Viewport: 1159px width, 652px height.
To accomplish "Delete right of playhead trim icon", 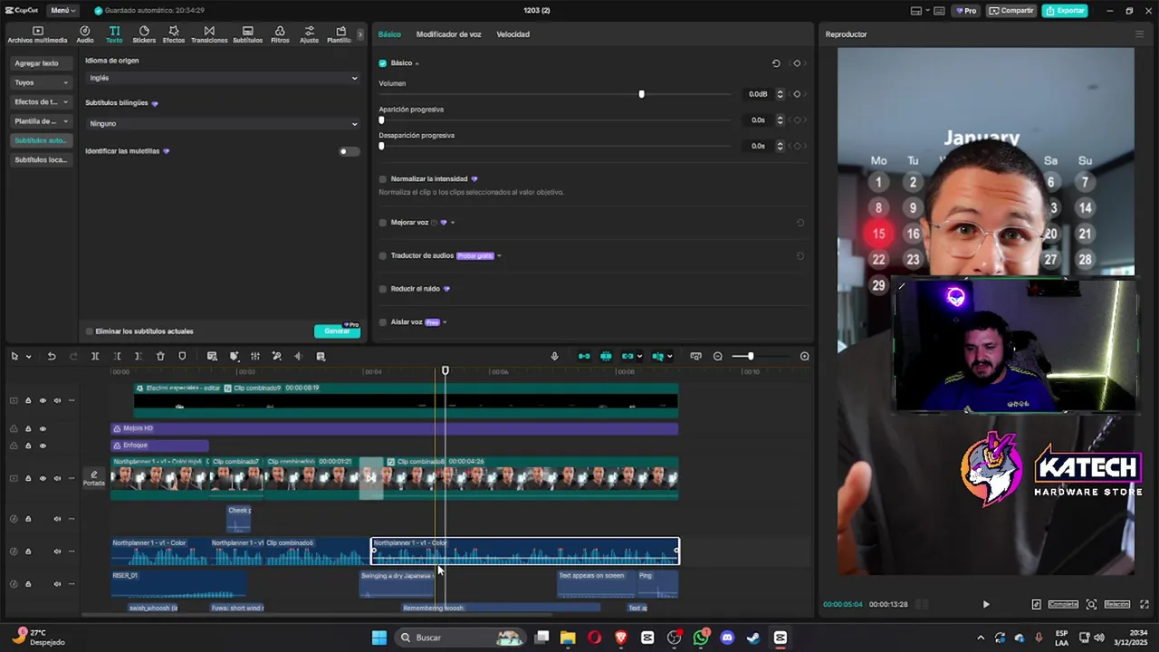I will tap(138, 357).
